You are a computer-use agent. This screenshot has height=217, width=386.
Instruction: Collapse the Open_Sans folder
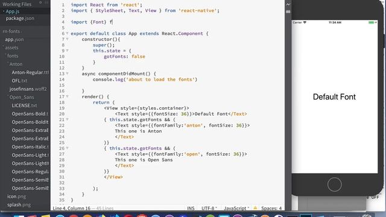point(21,97)
